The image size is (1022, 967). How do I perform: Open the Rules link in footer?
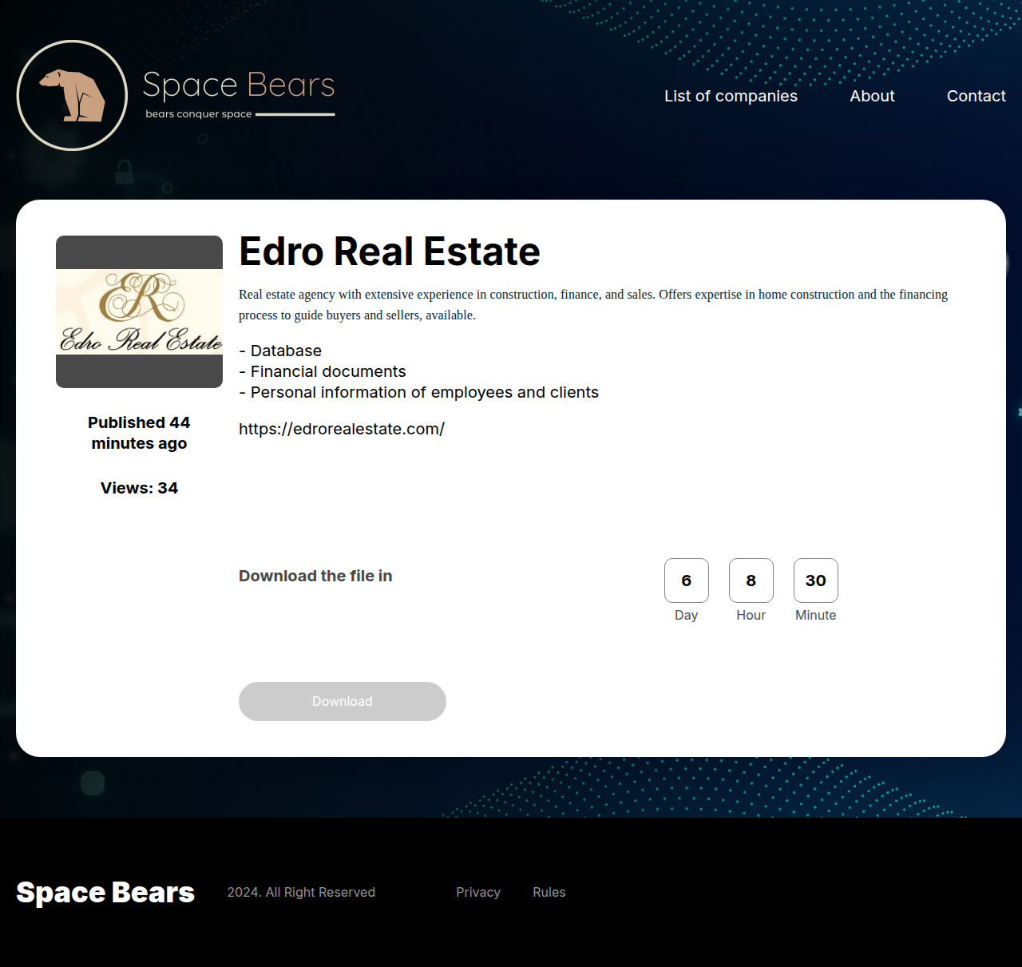click(549, 892)
